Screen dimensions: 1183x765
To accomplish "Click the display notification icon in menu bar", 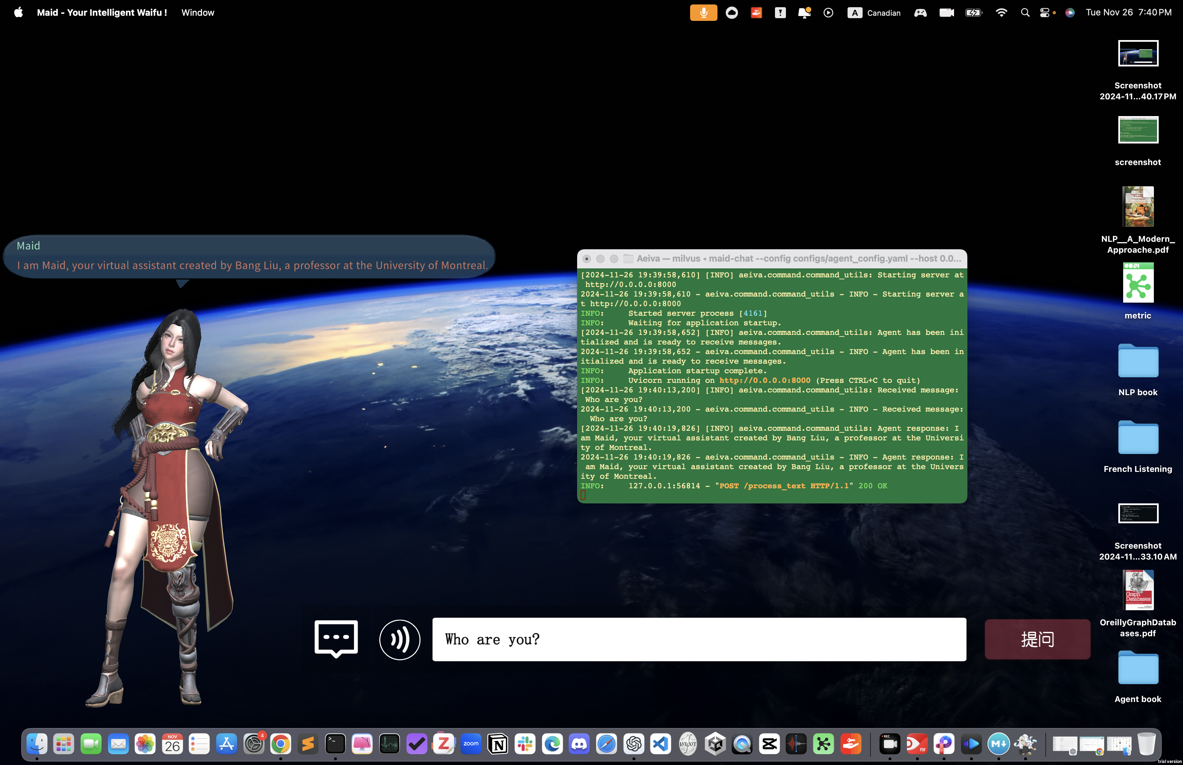I will pos(804,12).
